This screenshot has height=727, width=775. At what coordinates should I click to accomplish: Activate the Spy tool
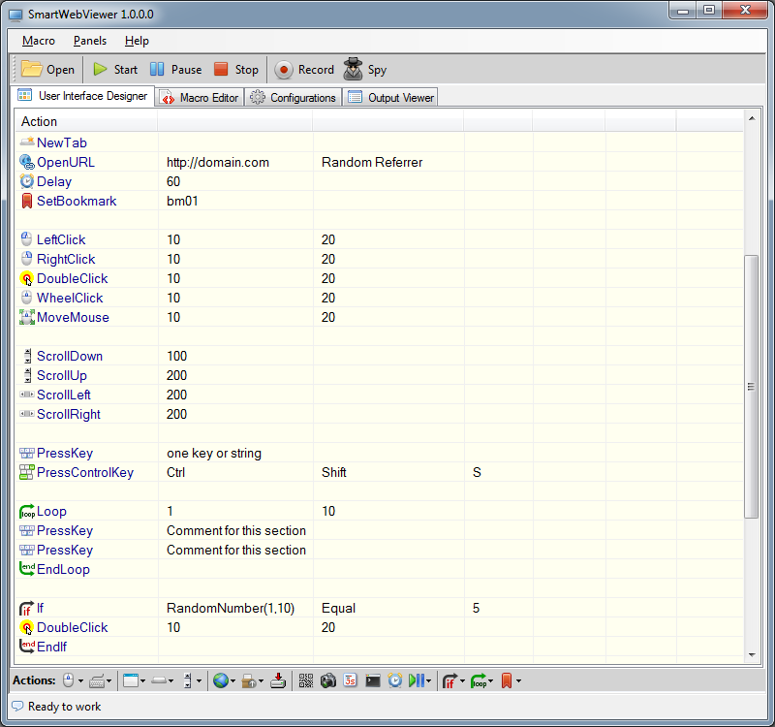click(354, 69)
